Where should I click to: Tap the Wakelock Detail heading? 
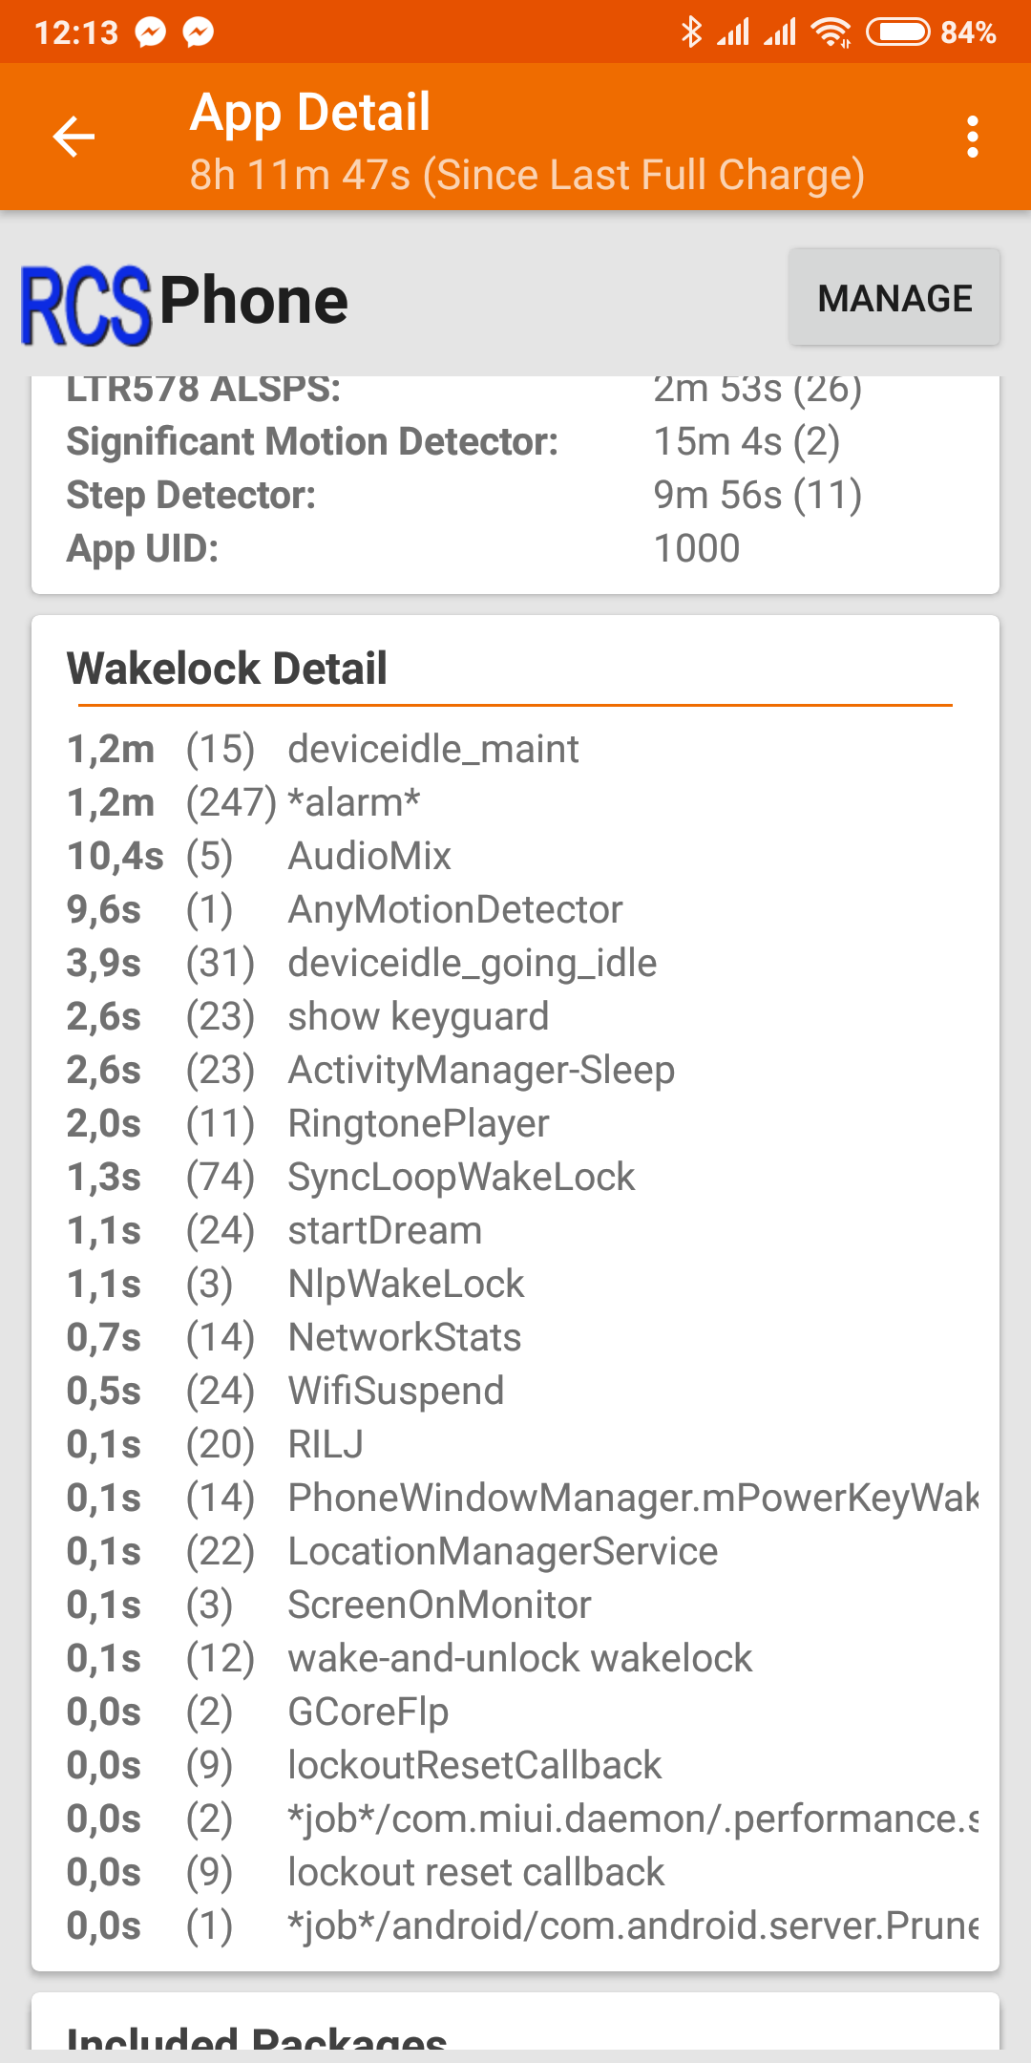(x=227, y=669)
